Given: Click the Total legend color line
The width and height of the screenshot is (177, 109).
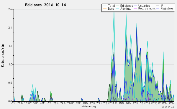Looking at the screenshot, I should click(x=105, y=6).
